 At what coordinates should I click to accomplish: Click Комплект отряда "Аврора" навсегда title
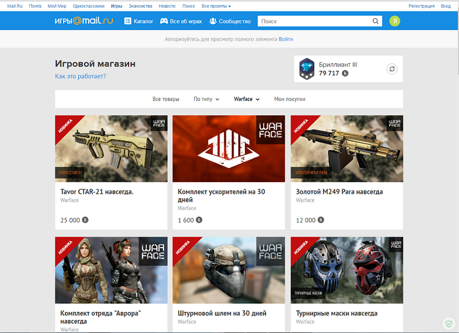tap(100, 317)
